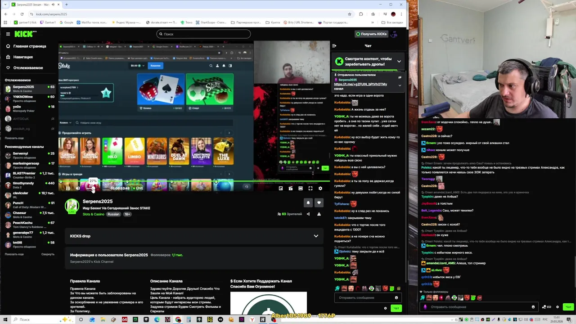
Task: Select YNKNOWme channel in sidebar
Action: [x=29, y=99]
